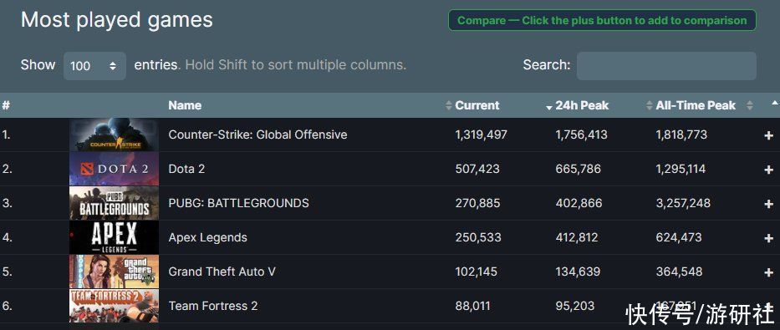Select all-time peak value 1,818,773
The image size is (780, 330).
[x=681, y=135]
